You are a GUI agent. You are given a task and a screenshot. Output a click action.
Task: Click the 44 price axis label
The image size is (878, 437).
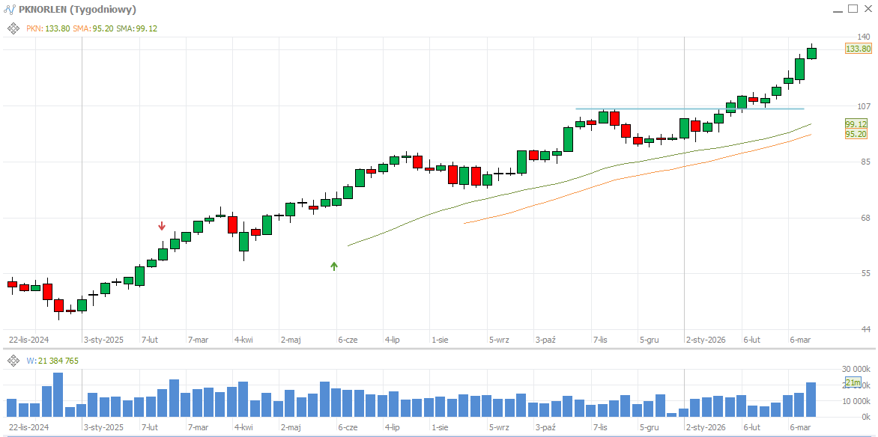[x=866, y=329]
